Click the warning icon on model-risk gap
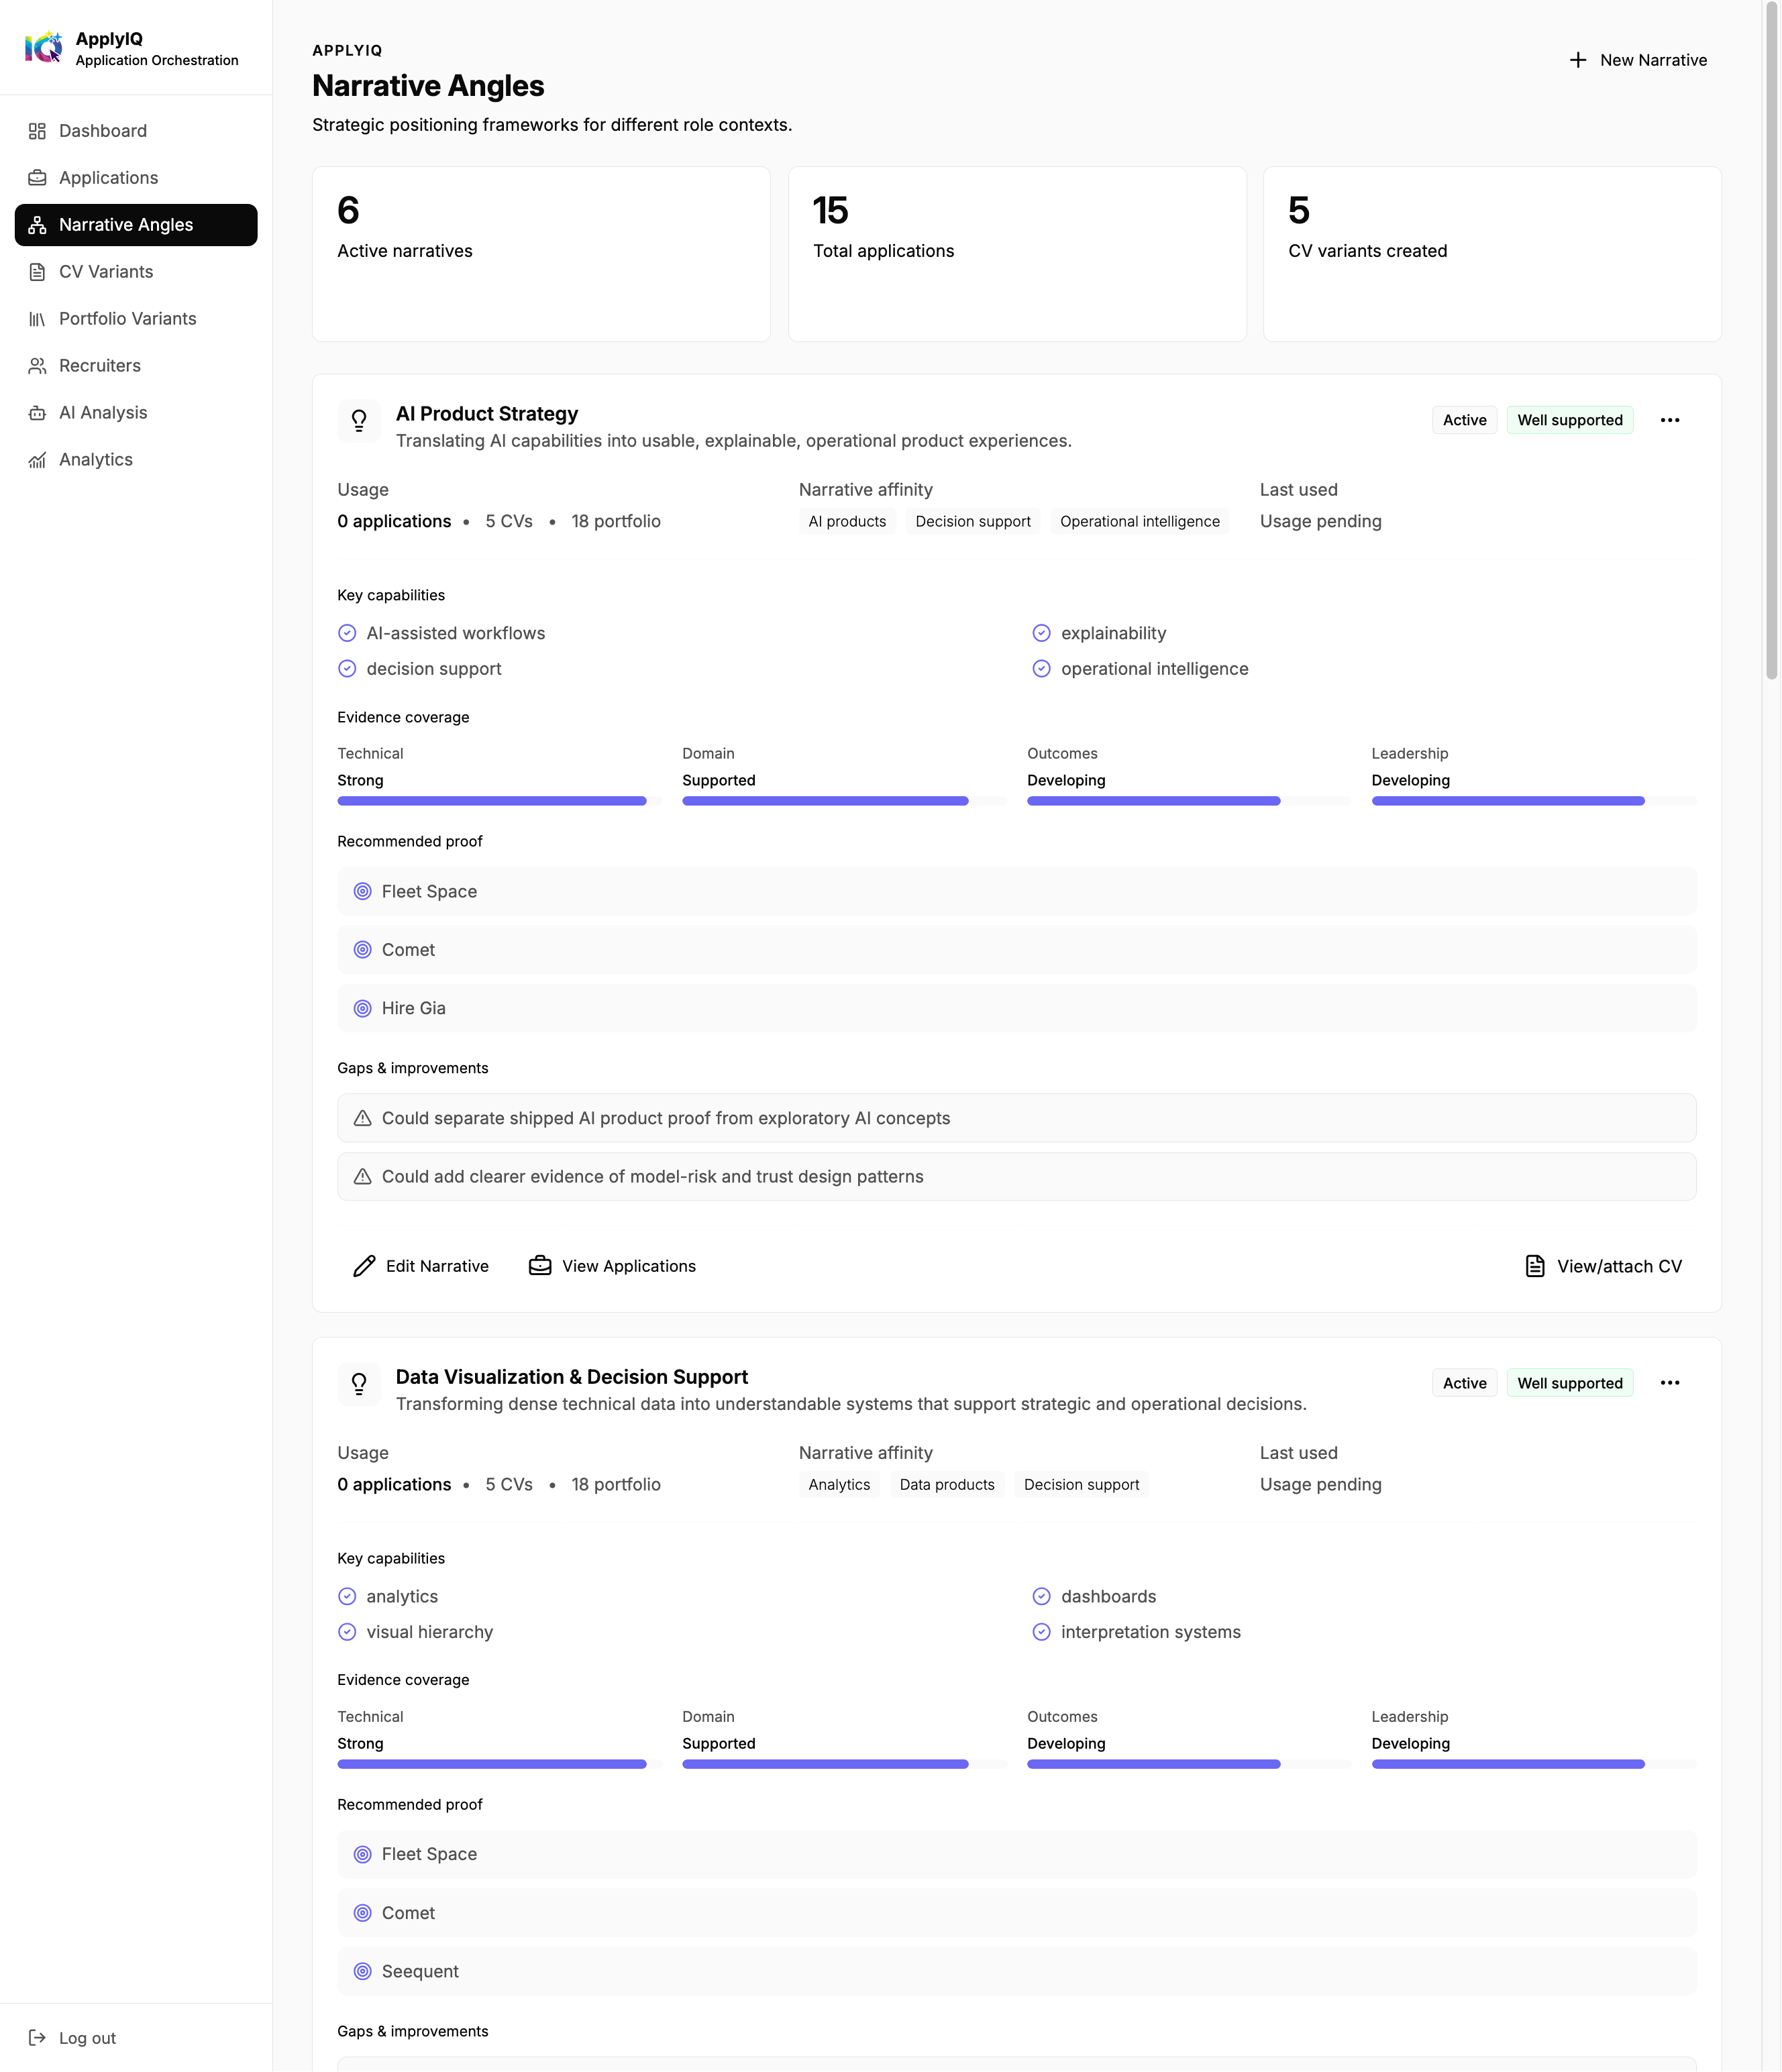Viewport: 1782px width, 2072px height. (363, 1177)
